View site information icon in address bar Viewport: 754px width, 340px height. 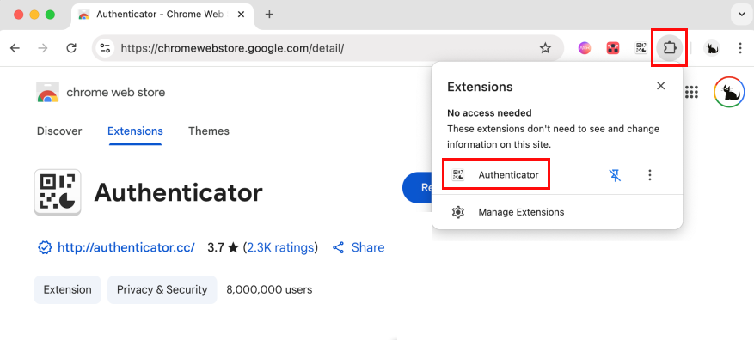point(105,48)
